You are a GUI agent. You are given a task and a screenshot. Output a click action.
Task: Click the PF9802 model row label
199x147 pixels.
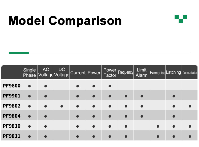[12, 106]
